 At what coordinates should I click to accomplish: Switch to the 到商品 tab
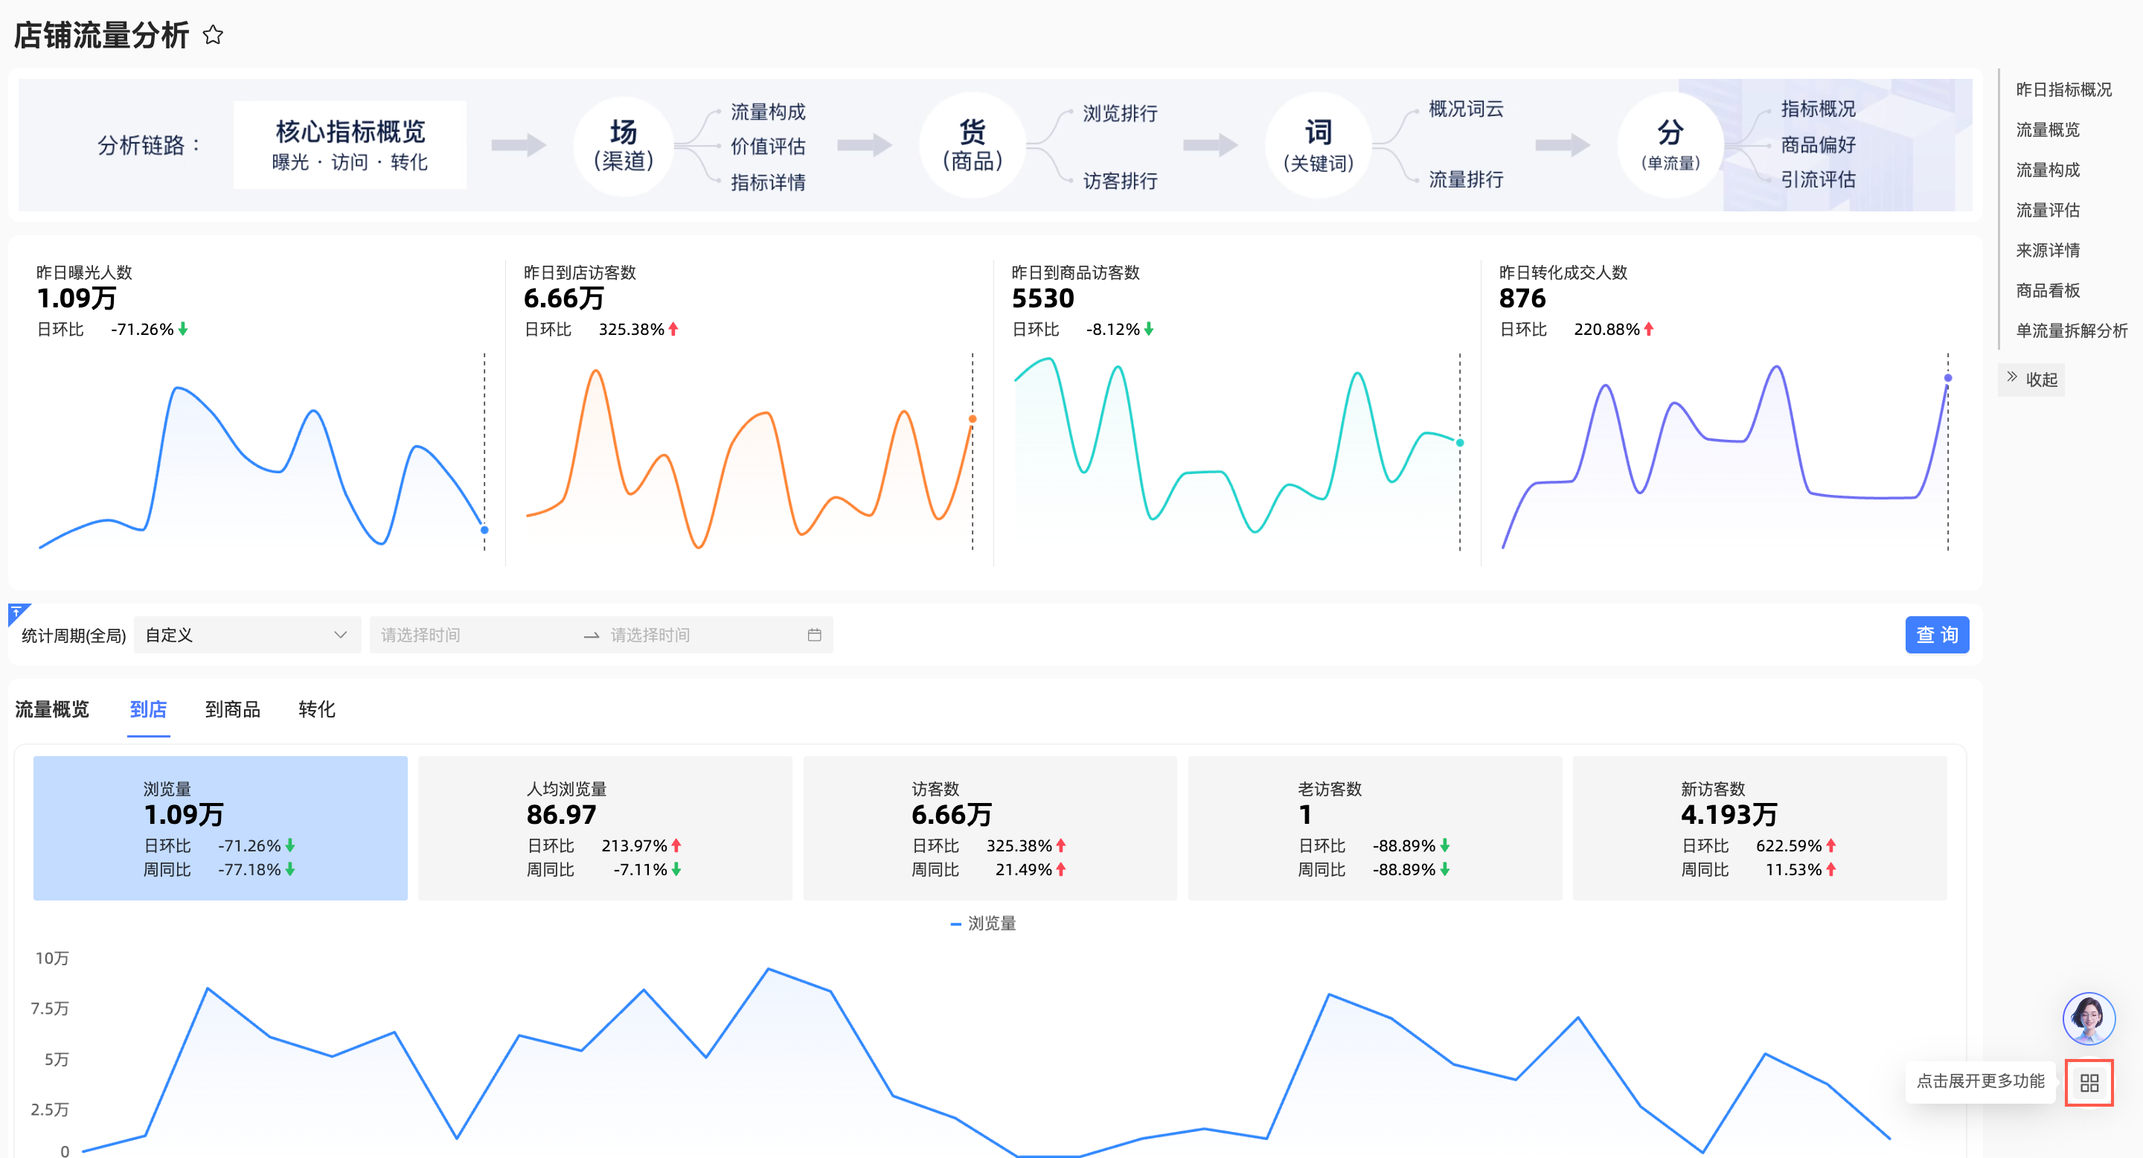[232, 709]
